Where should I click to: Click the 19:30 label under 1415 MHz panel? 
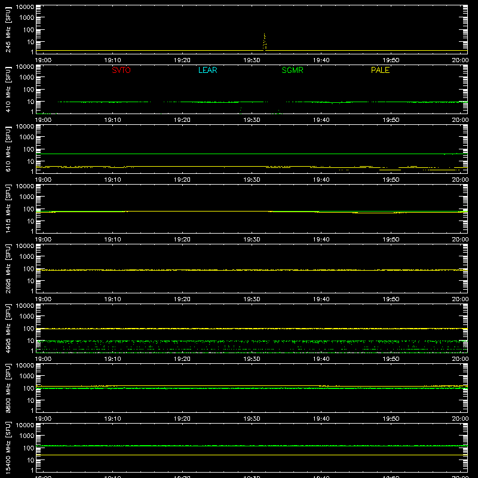252,240
